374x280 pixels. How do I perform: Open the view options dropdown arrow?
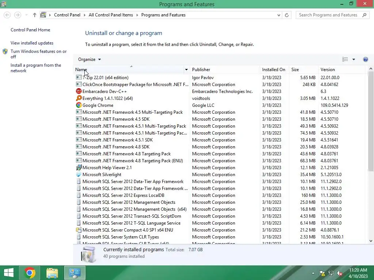(354, 59)
